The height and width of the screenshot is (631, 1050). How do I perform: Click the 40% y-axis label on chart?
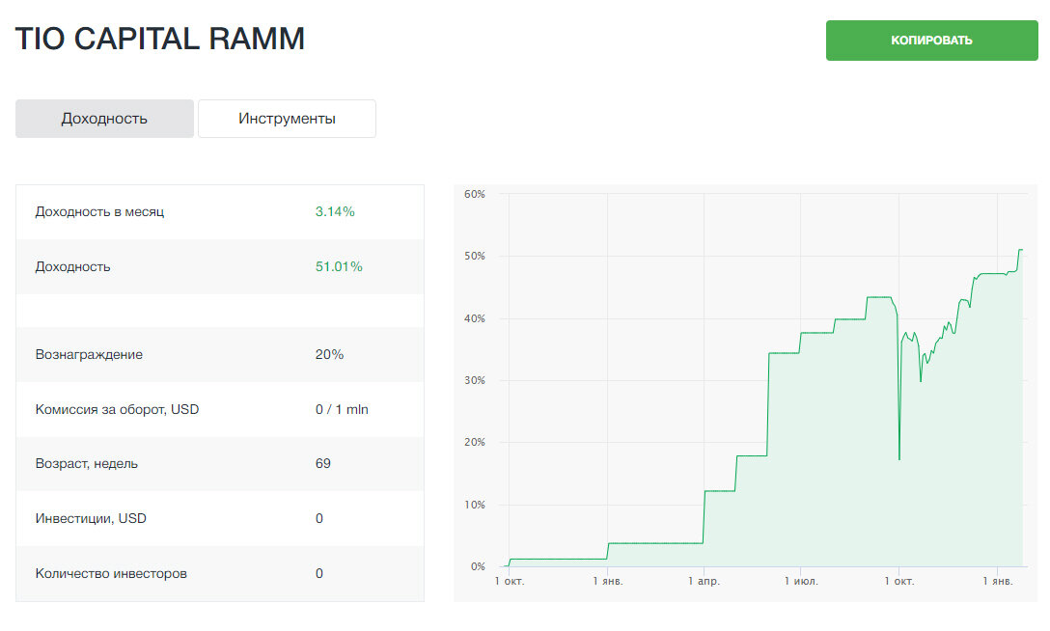tap(475, 318)
